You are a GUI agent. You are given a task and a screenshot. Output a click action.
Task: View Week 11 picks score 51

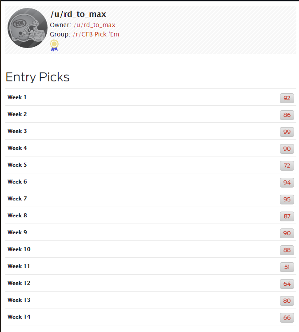(x=287, y=267)
